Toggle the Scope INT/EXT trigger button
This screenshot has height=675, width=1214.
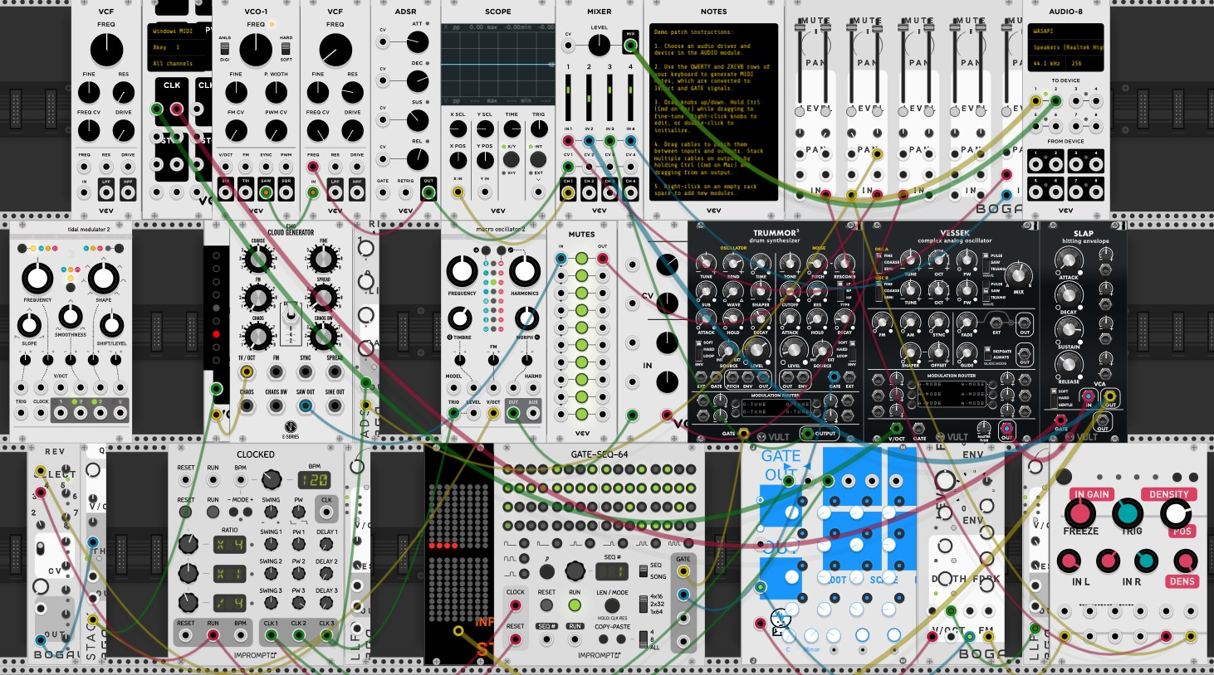538,159
